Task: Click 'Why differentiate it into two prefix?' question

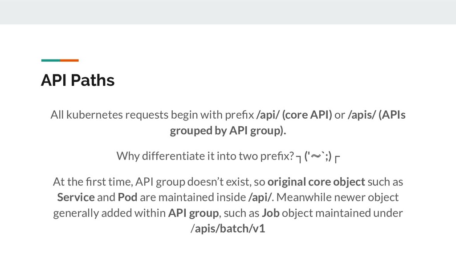Action: tap(205, 156)
